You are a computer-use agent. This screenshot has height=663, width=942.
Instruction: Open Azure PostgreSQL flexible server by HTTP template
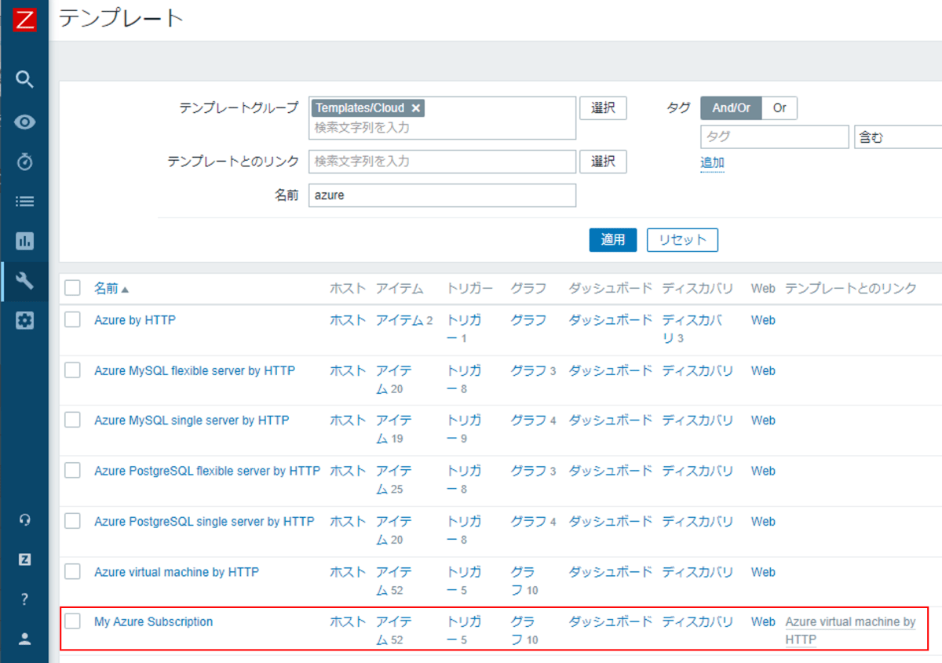coord(207,471)
